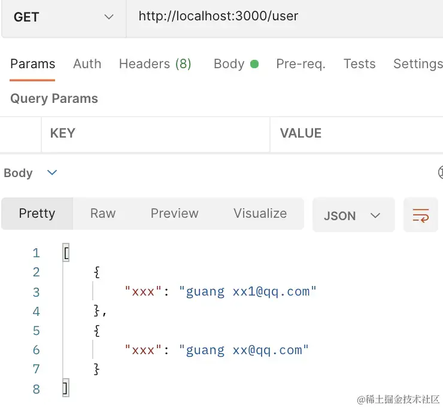The image size is (443, 408).
Task: Switch to the Params tab
Action: [x=32, y=64]
